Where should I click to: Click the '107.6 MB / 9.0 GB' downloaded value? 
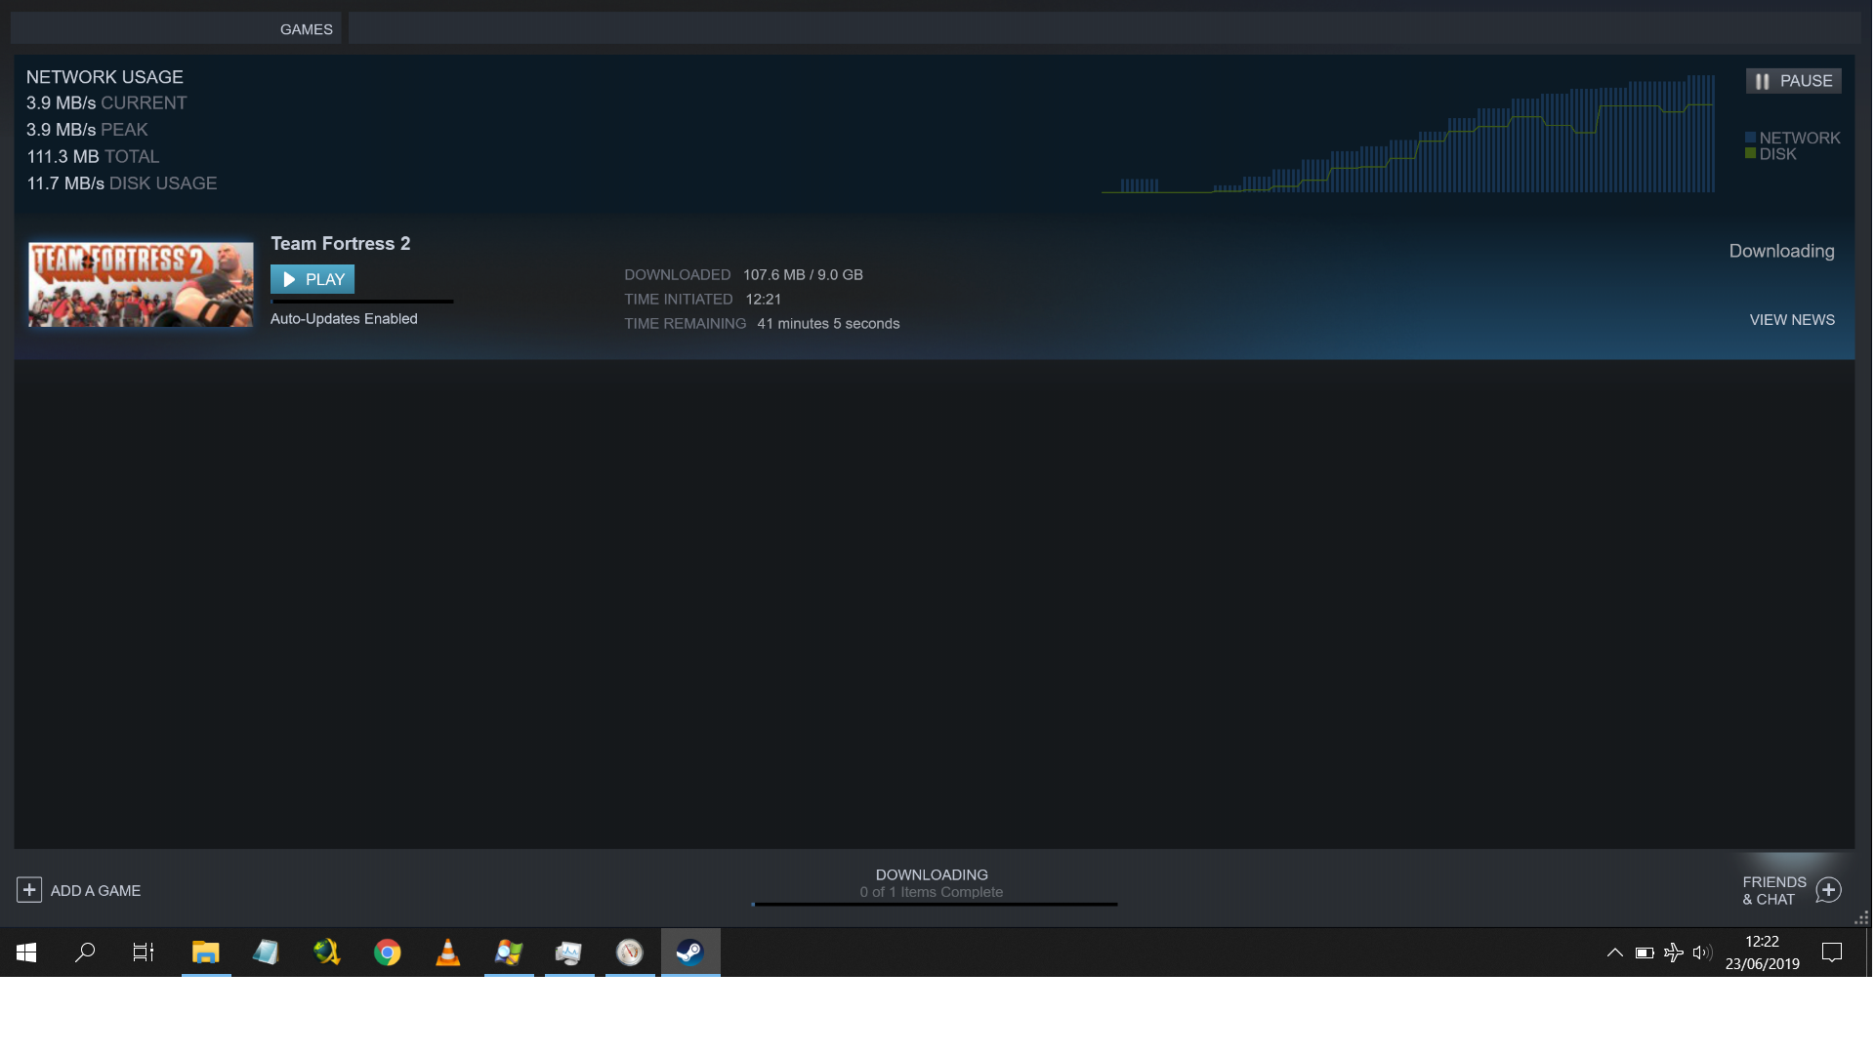pyautogui.click(x=803, y=275)
